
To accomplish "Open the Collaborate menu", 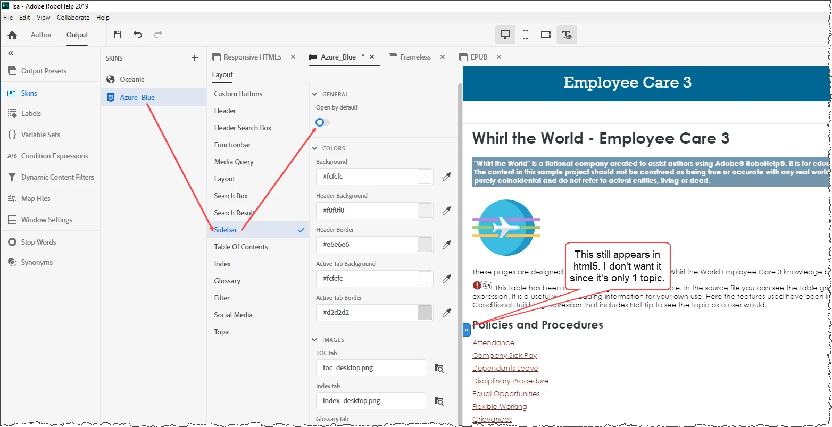I will (x=73, y=18).
